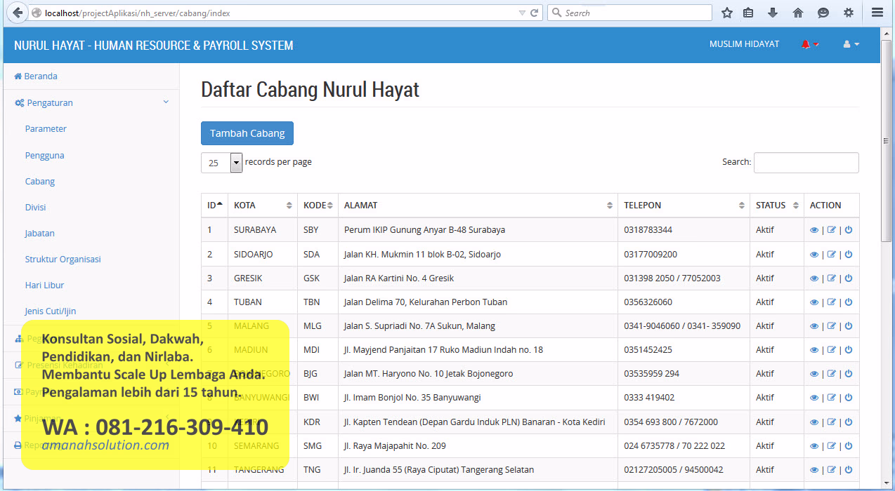Open the records per page dropdown
Viewport: 895px width, 491px height.
(x=221, y=163)
